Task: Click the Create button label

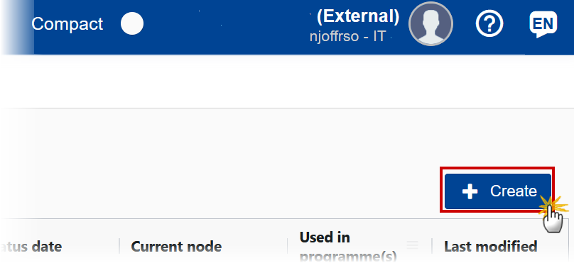Action: [514, 191]
